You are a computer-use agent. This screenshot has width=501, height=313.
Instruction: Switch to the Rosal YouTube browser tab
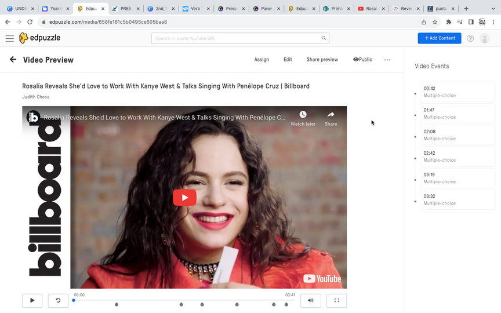[371, 9]
